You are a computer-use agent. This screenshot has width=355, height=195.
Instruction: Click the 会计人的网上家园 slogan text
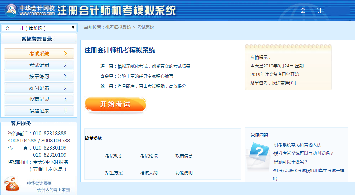(54, 190)
